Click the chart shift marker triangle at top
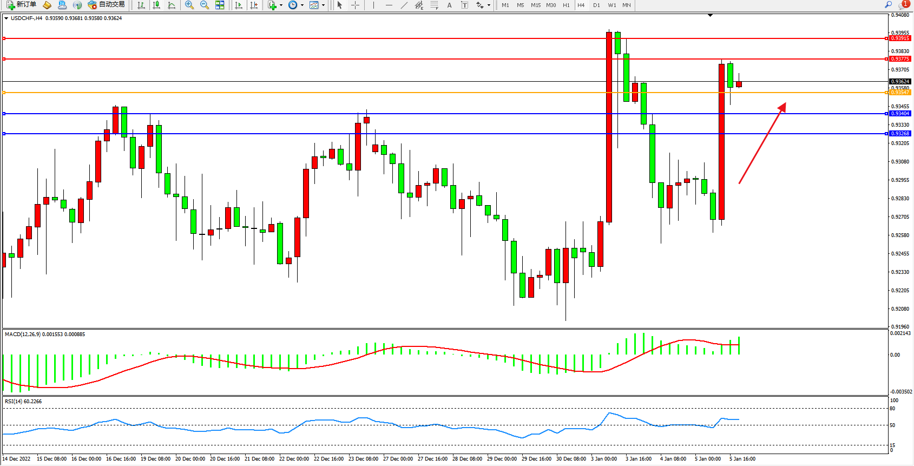The image size is (914, 466). coord(711,15)
